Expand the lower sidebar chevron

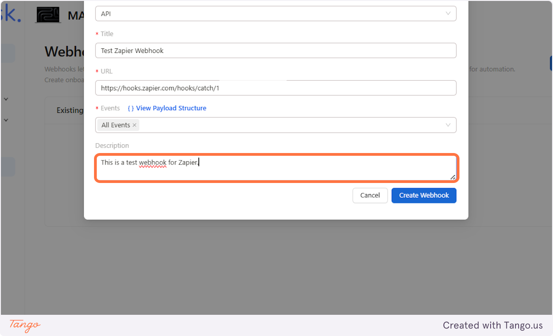(6, 120)
